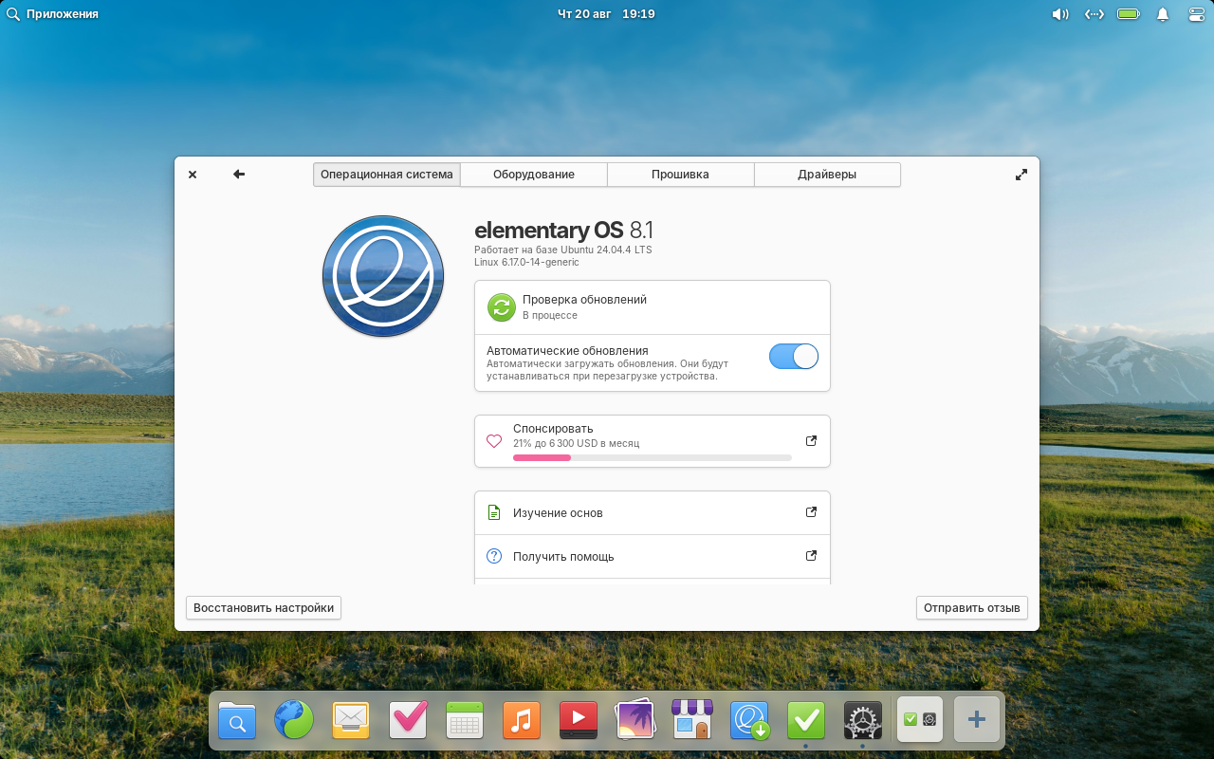The width and height of the screenshot is (1214, 759).
Task: Open external link icon in Спонсировать row
Action: click(x=811, y=441)
